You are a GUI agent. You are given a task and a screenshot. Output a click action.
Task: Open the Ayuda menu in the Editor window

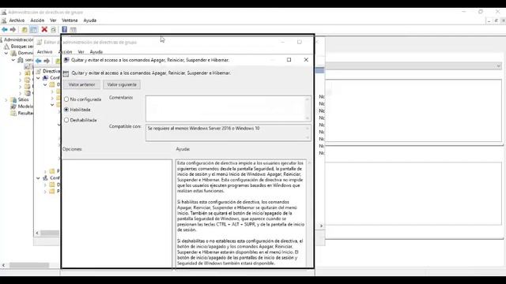(x=96, y=52)
